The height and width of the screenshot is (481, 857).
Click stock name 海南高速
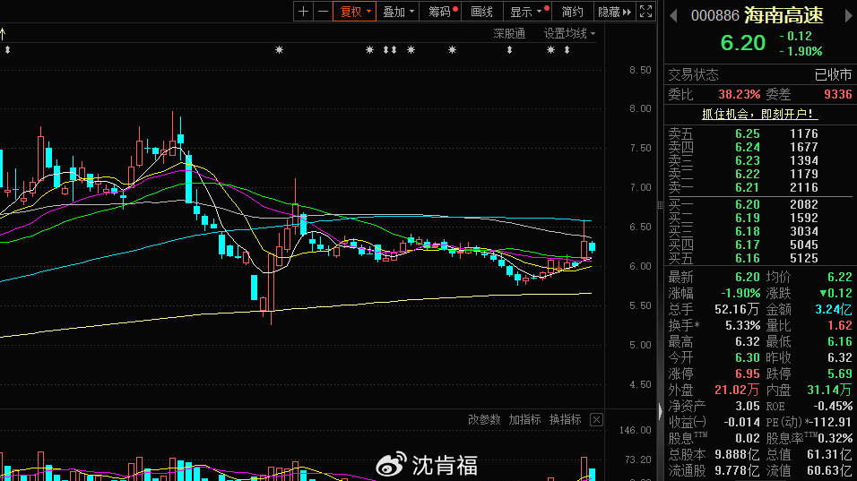pos(783,15)
